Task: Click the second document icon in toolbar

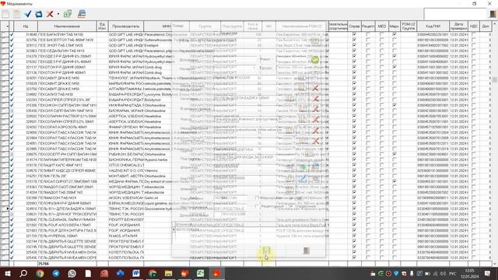Action: point(16,14)
